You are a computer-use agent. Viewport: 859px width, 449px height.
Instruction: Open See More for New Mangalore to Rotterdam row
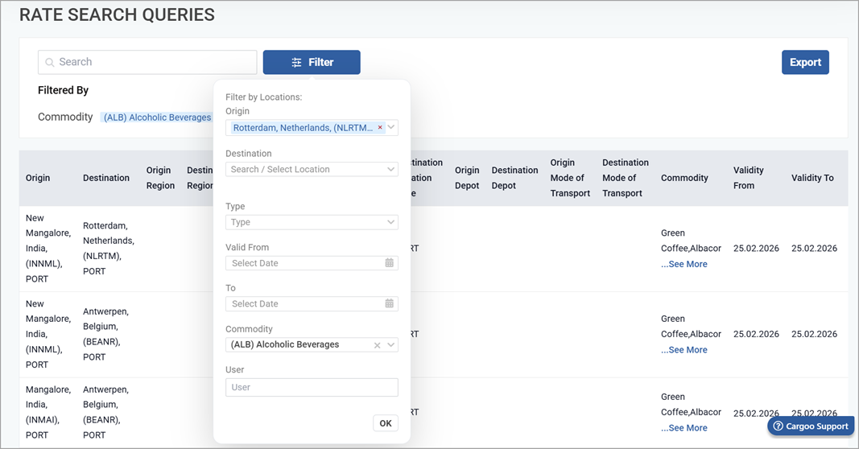point(683,264)
